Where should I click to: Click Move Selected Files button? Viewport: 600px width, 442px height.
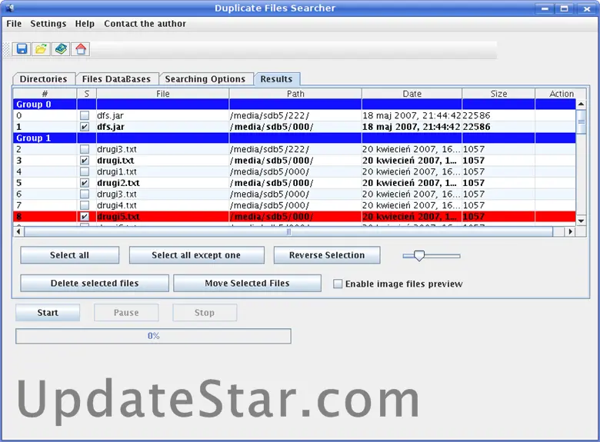247,284
